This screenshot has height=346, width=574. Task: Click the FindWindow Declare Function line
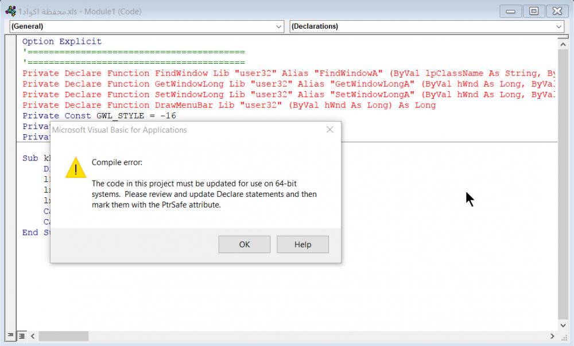(x=287, y=73)
